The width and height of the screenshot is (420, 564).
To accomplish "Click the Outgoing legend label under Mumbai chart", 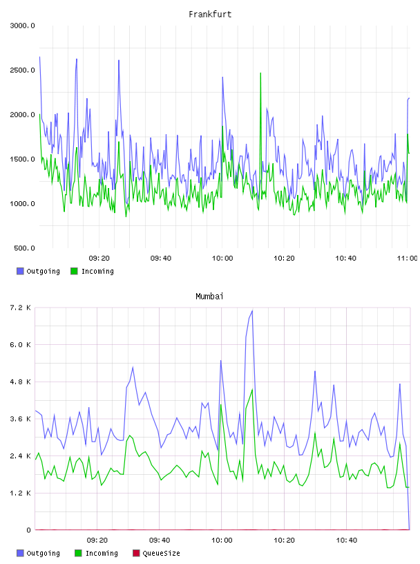I will click(43, 553).
